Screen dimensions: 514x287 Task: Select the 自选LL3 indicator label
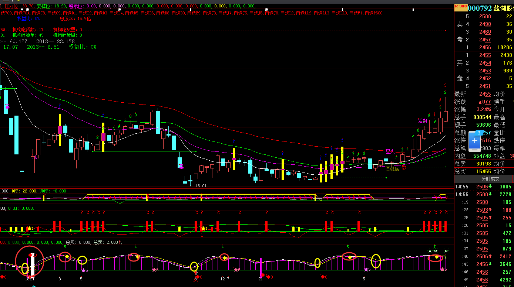(x=321, y=13)
